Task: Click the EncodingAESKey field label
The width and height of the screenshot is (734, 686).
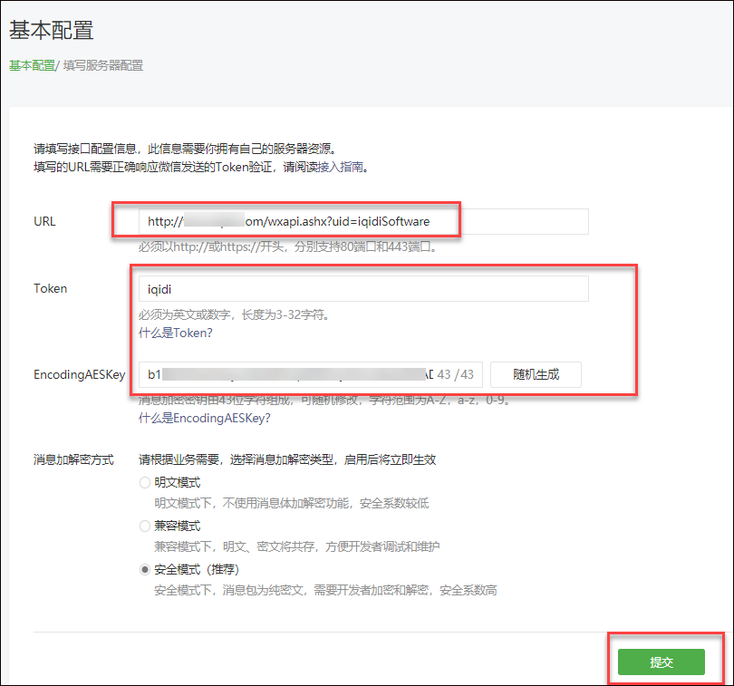Action: click(x=80, y=374)
